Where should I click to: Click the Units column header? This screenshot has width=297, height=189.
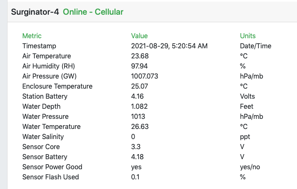coord(247,36)
